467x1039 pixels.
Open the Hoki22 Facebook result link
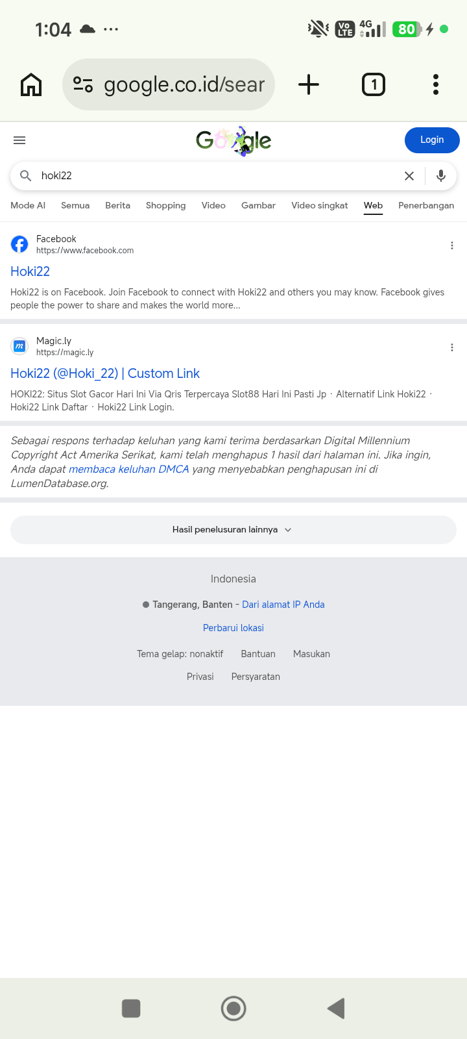pyautogui.click(x=30, y=271)
